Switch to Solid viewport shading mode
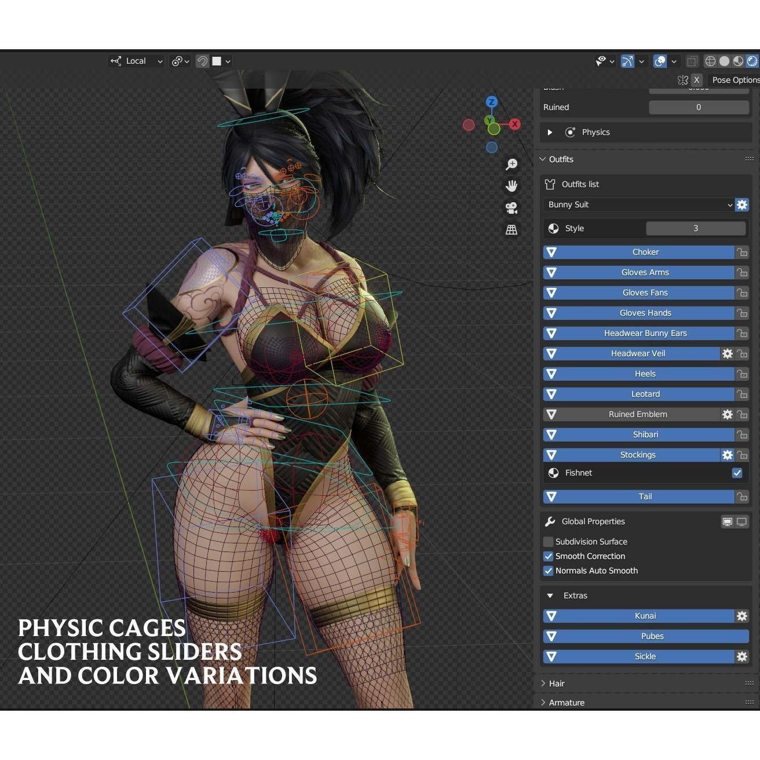760x760 pixels. pos(724,61)
